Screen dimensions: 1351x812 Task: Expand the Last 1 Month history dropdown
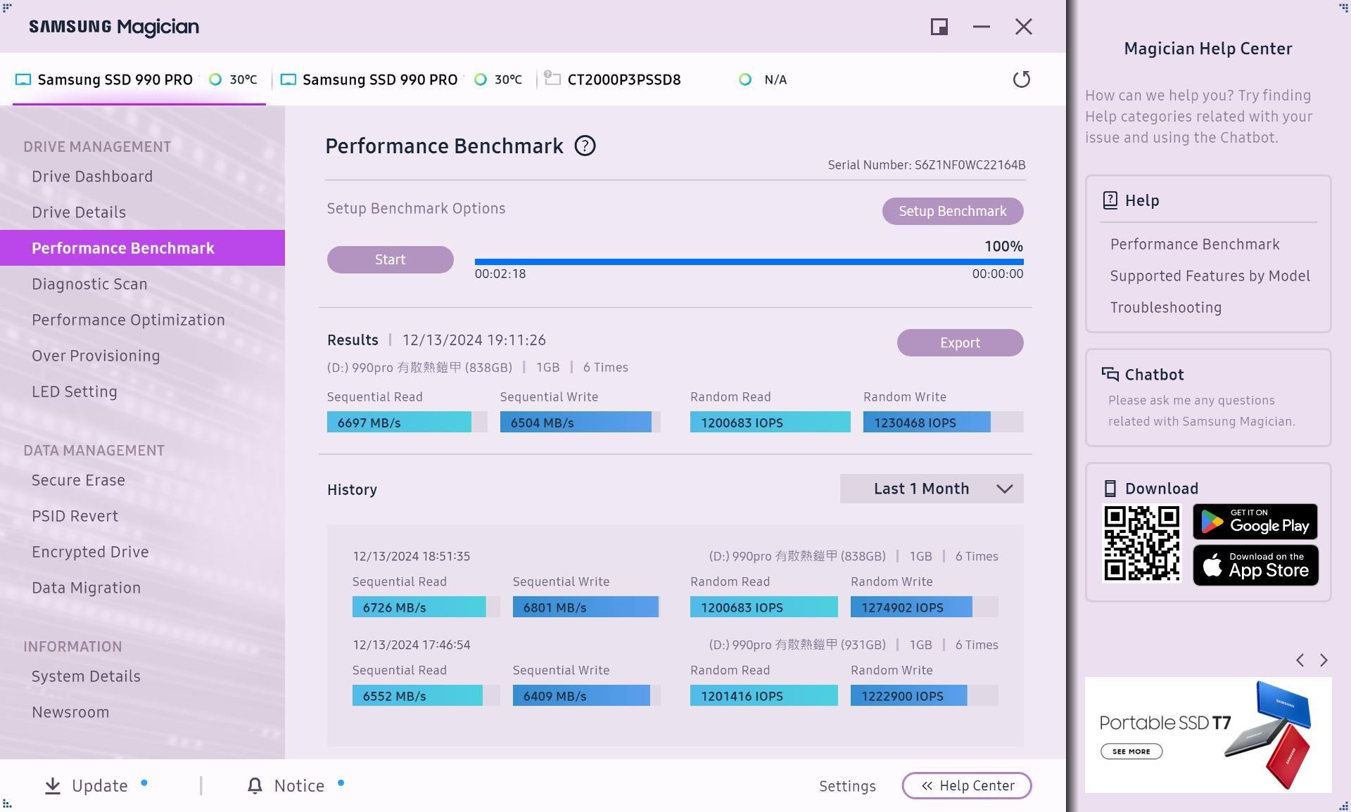932,489
